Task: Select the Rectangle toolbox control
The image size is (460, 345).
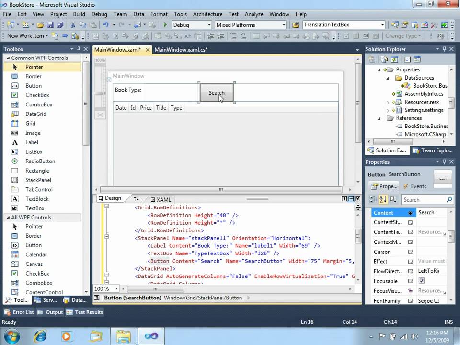Action: coord(37,171)
